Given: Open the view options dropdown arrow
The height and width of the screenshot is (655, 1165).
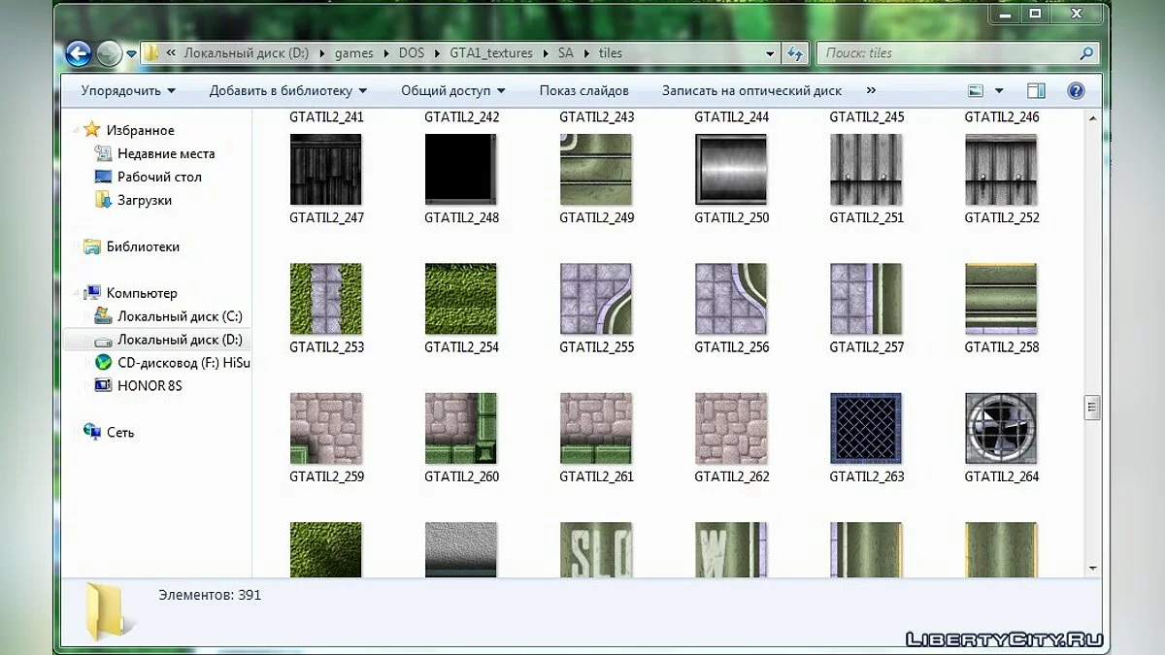Looking at the screenshot, I should (x=999, y=90).
